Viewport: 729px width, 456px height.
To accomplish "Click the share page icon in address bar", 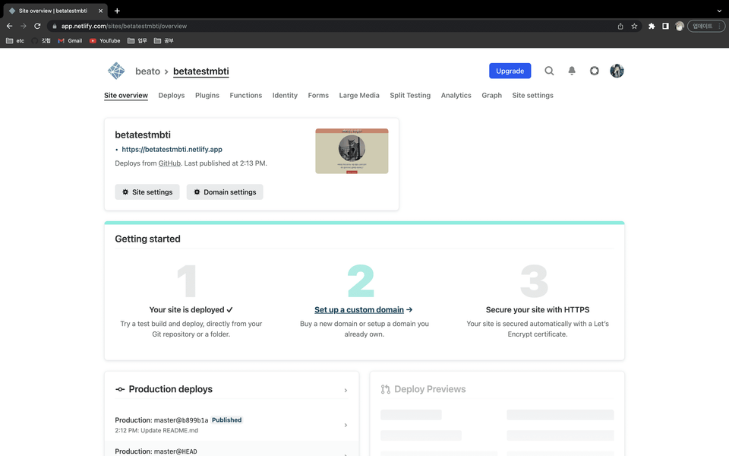I will click(620, 26).
